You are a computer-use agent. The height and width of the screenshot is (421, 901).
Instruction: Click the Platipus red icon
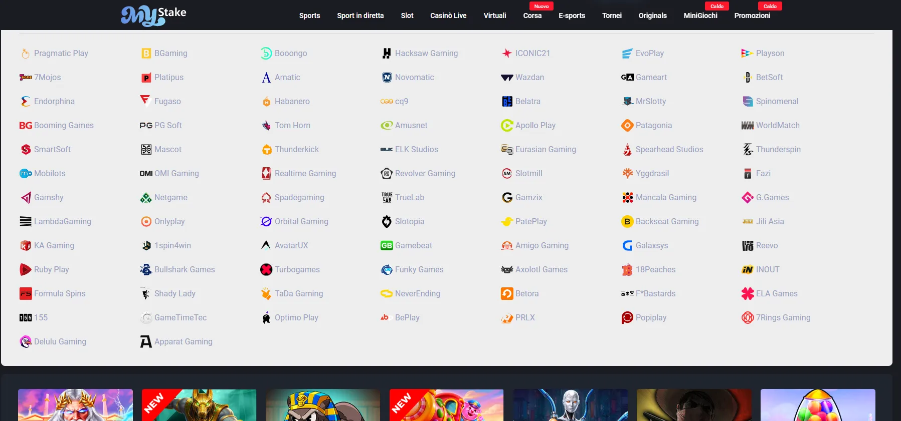[146, 77]
